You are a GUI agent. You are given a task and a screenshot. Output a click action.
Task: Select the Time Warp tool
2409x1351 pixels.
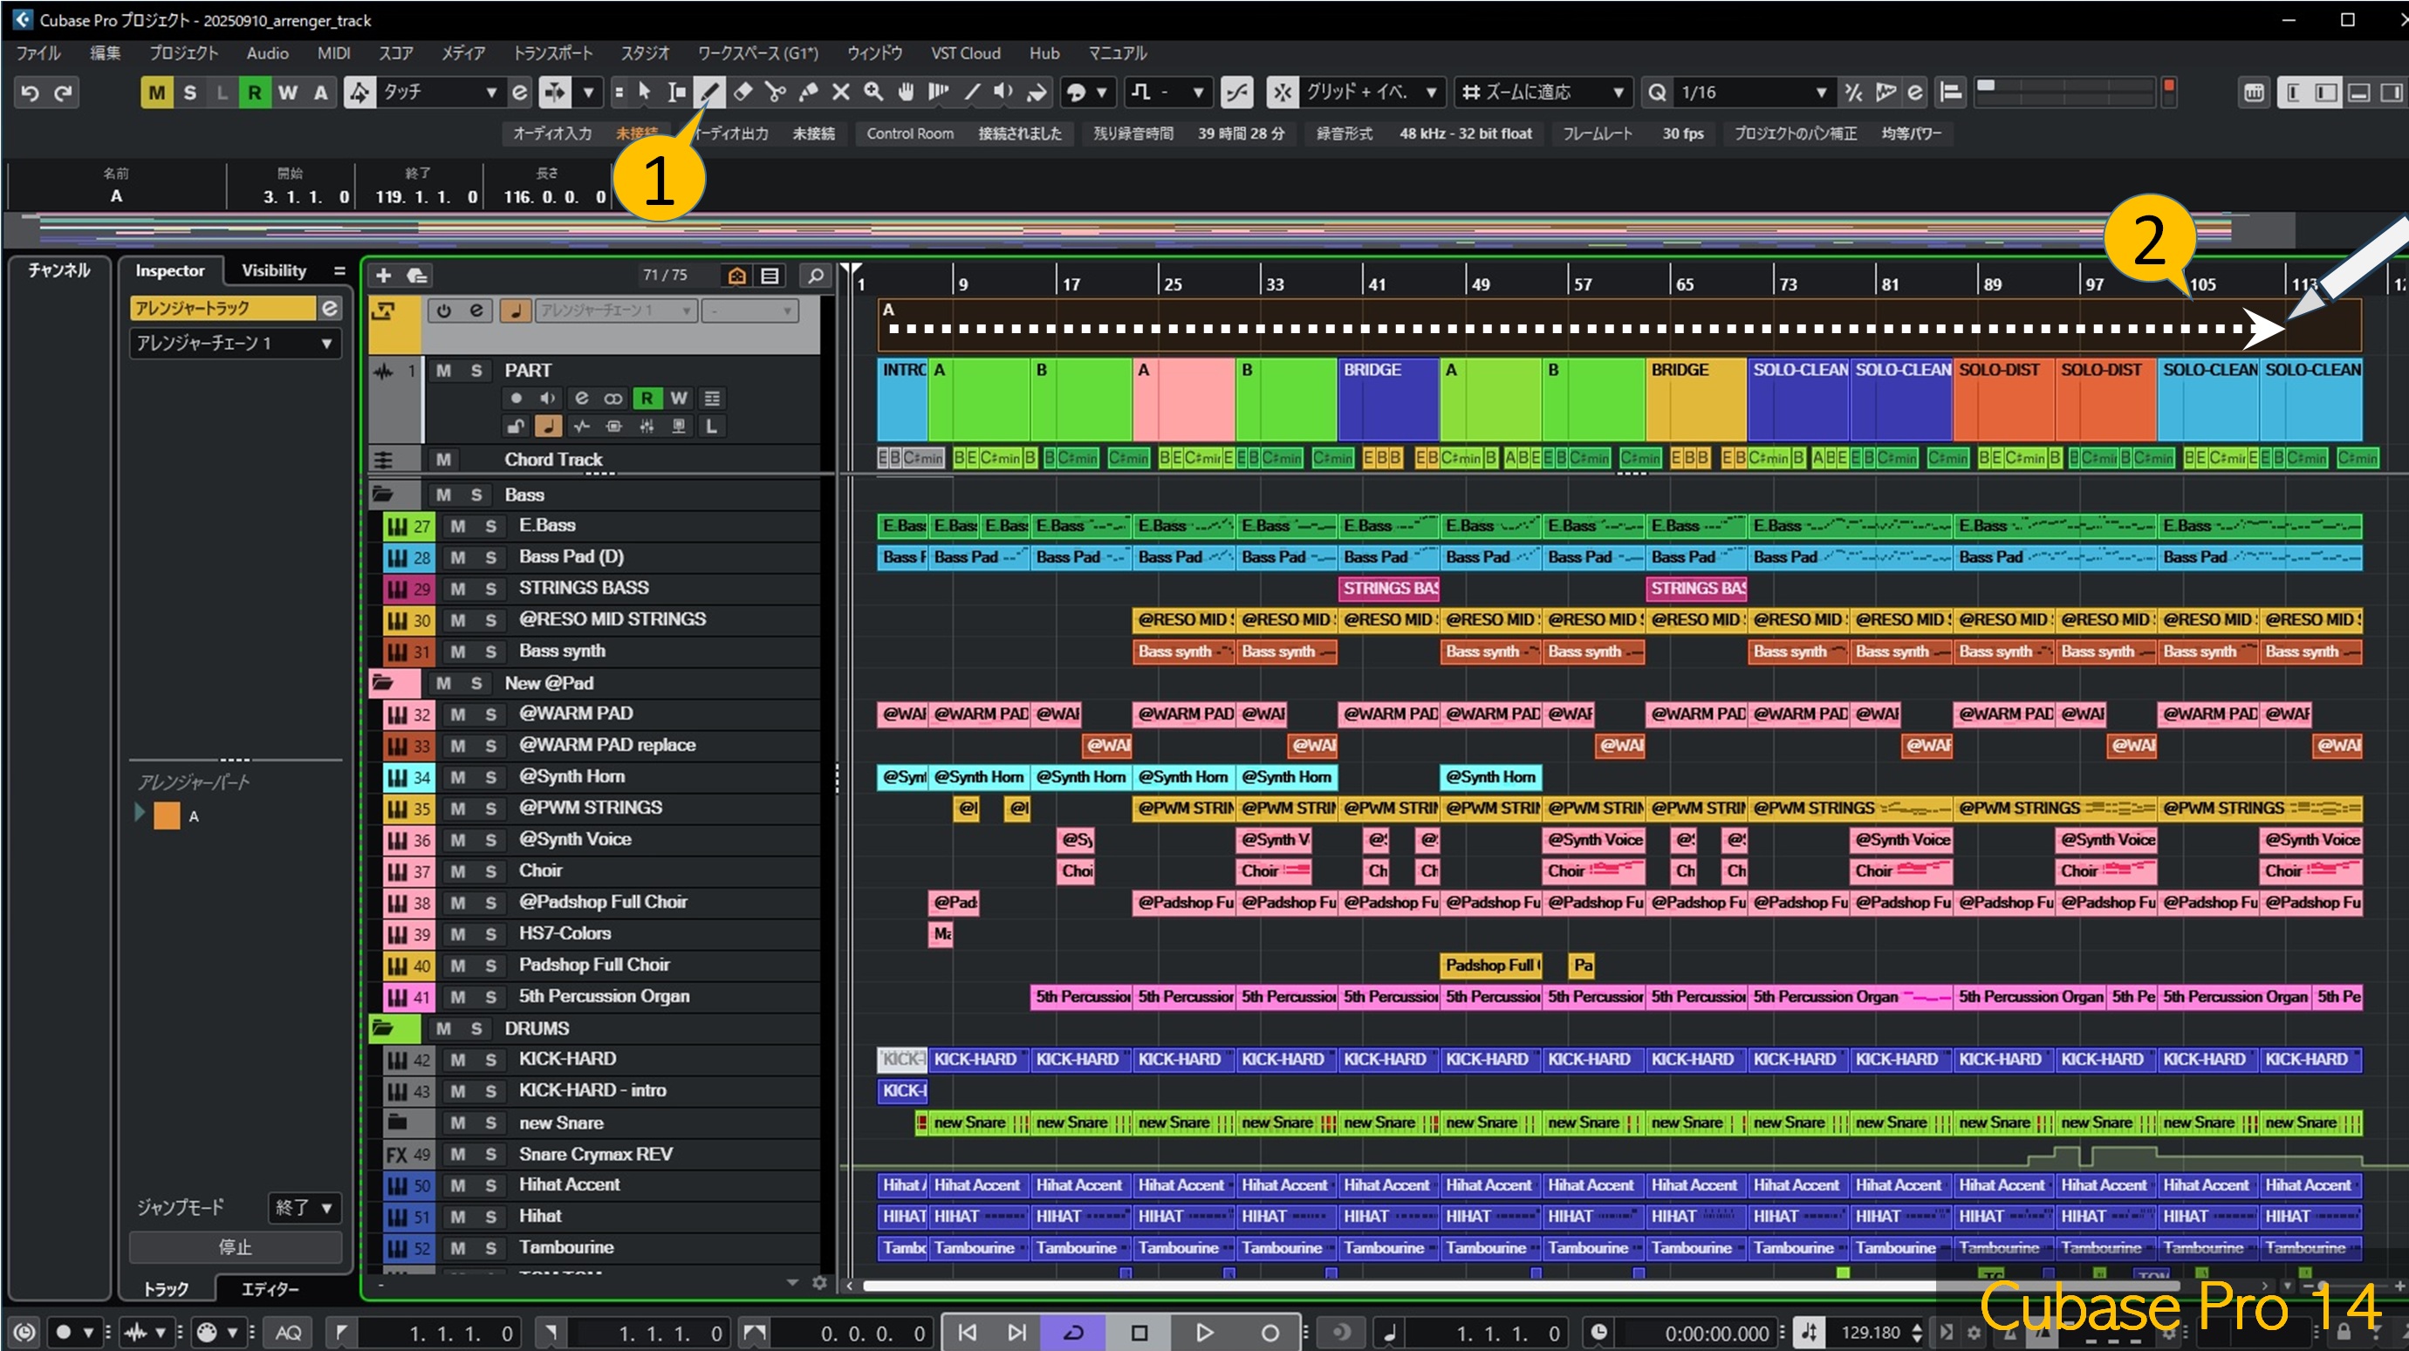coord(938,92)
